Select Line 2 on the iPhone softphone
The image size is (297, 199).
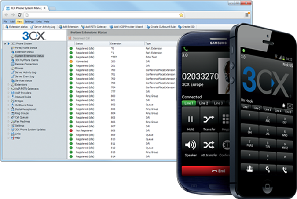tap(257, 108)
